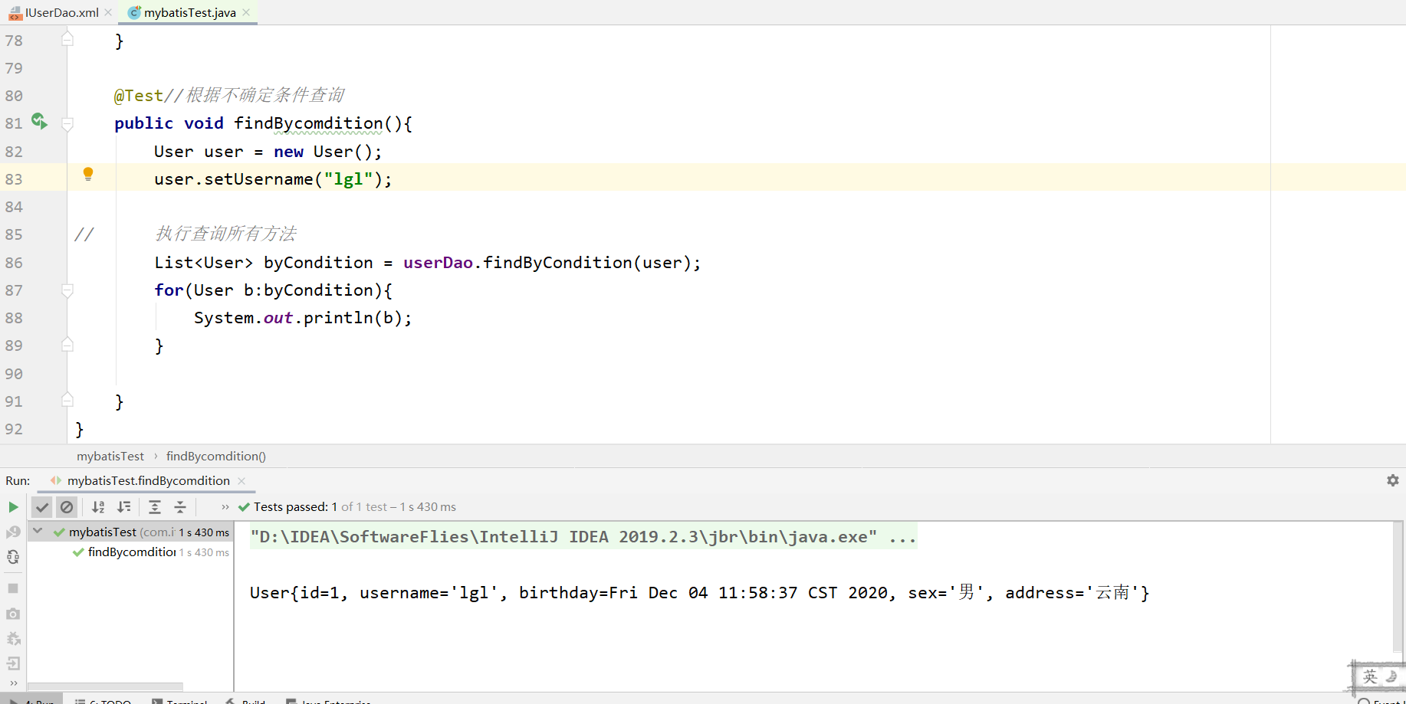Click mybatisTest in the breadcrumb bar
1406x704 pixels.
110,456
